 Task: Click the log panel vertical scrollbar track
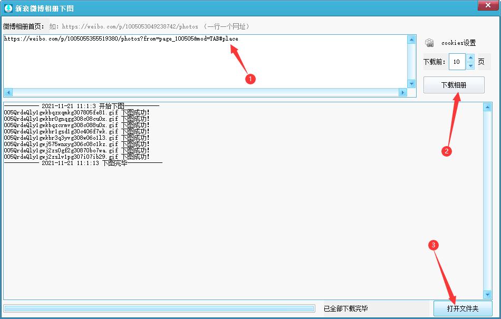pyautogui.click(x=487, y=201)
